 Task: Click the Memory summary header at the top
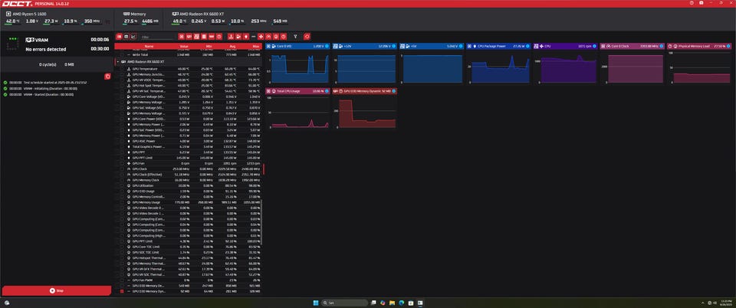tap(135, 14)
